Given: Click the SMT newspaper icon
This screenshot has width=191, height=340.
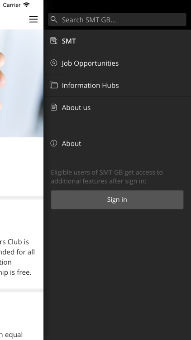Looking at the screenshot, I should tap(54, 41).
